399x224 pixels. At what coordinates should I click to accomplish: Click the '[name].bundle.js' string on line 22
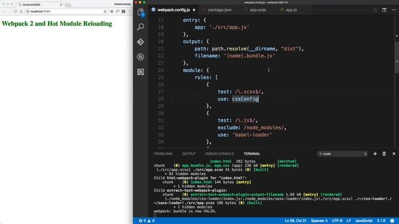(x=249, y=55)
